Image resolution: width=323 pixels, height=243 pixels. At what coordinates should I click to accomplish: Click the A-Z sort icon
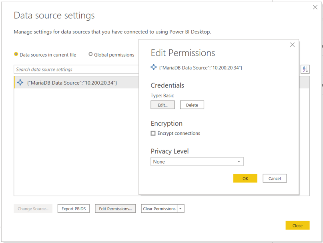pos(305,69)
